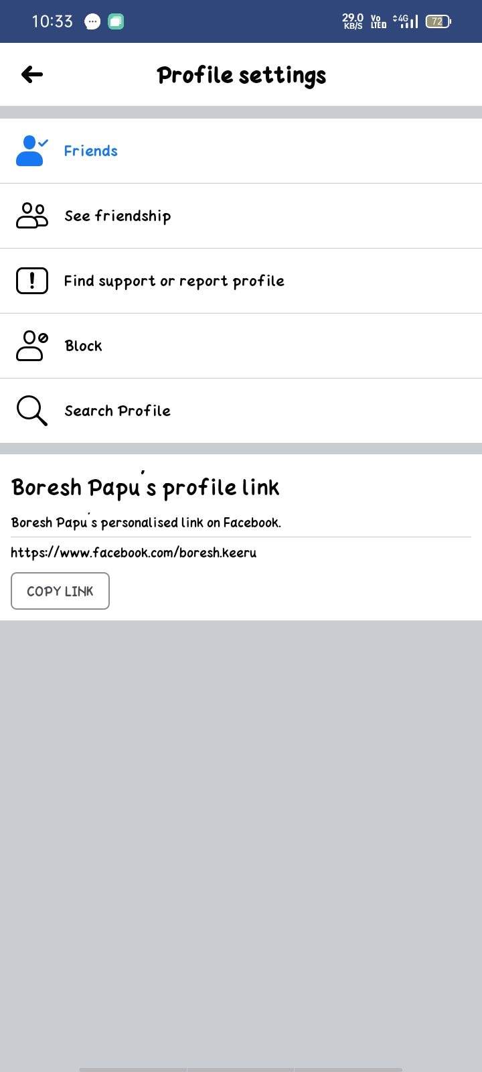This screenshot has width=482, height=1072.
Task: Open Search Profile
Action: 118,411
